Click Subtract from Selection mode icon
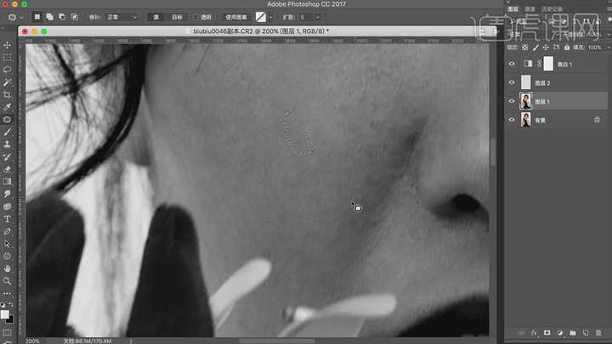Screen dimensions: 612x344 [62, 17]
